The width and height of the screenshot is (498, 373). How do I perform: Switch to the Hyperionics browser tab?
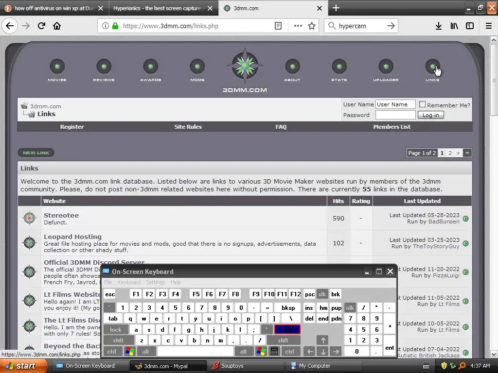[162, 8]
